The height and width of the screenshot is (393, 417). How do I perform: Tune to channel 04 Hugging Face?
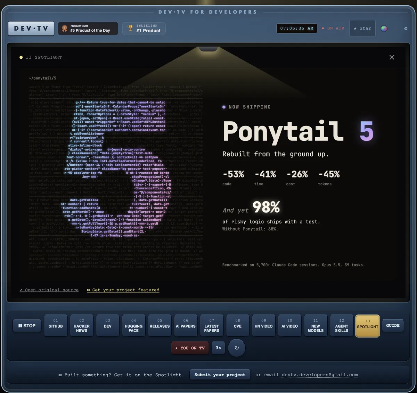pos(134,326)
